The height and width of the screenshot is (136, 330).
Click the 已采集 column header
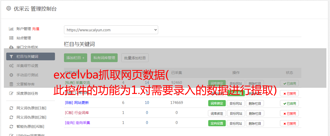coord(176,73)
